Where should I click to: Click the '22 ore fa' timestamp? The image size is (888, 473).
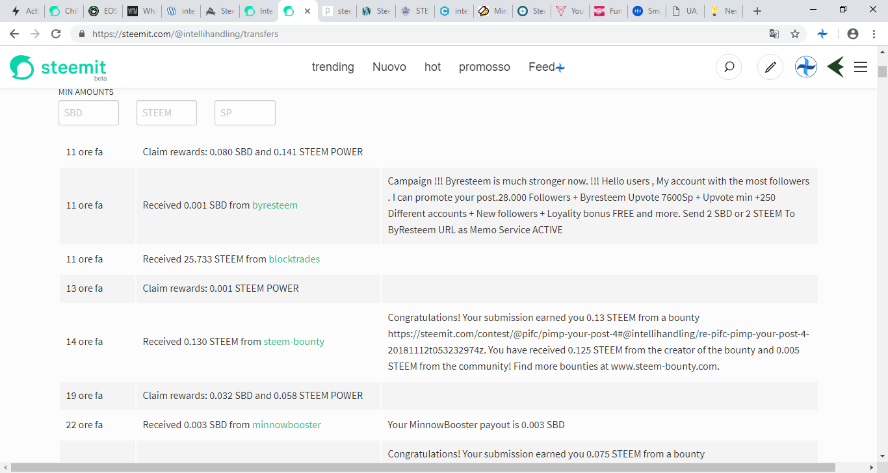pyautogui.click(x=85, y=425)
